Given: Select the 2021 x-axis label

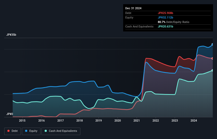Looking at the screenshot, I should [137, 121].
